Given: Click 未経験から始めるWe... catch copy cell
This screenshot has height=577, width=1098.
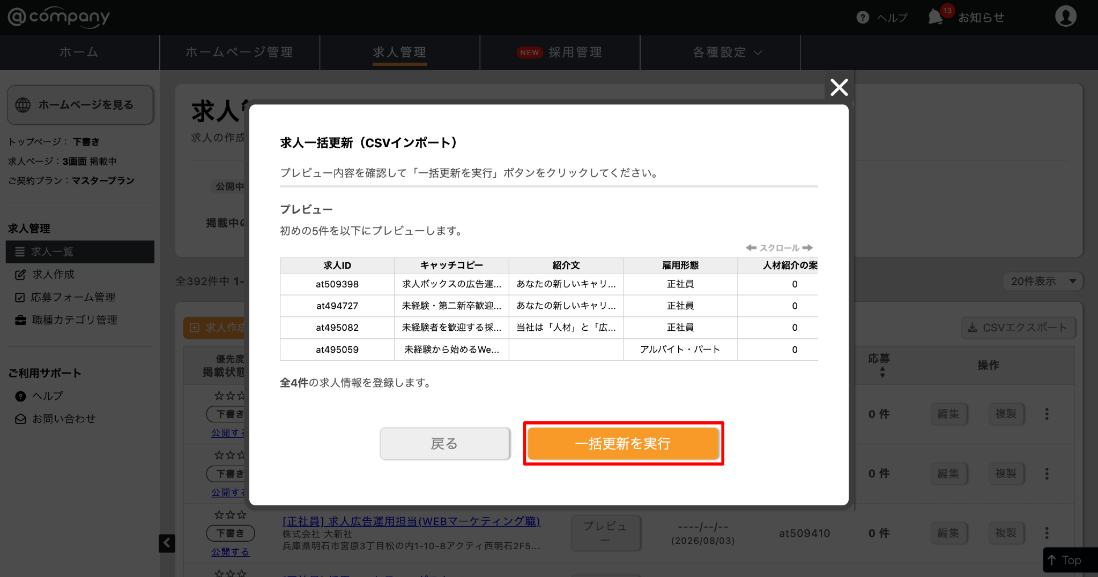Looking at the screenshot, I should click(x=451, y=350).
